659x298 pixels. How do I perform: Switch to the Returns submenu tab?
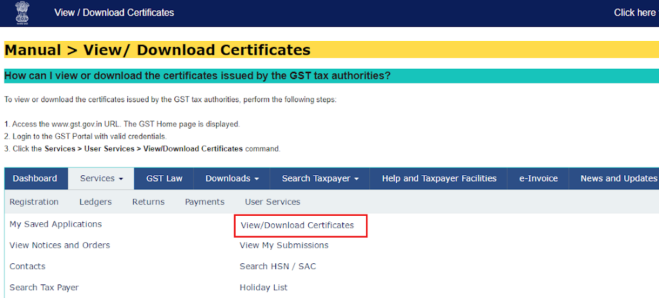(x=149, y=202)
